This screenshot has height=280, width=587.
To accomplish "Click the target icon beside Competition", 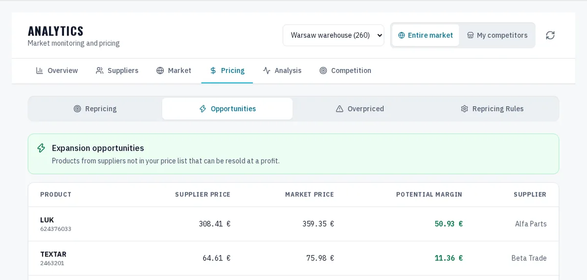I will (x=323, y=70).
